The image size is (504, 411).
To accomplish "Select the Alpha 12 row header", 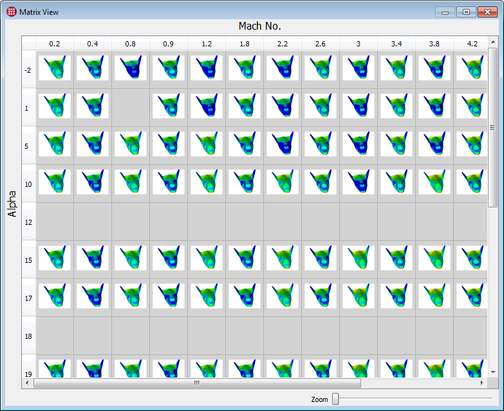I will pos(28,221).
